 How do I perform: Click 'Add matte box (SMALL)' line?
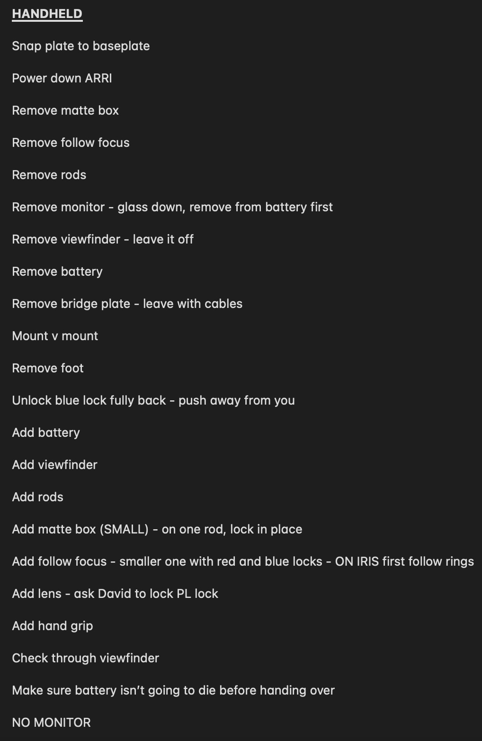(157, 529)
